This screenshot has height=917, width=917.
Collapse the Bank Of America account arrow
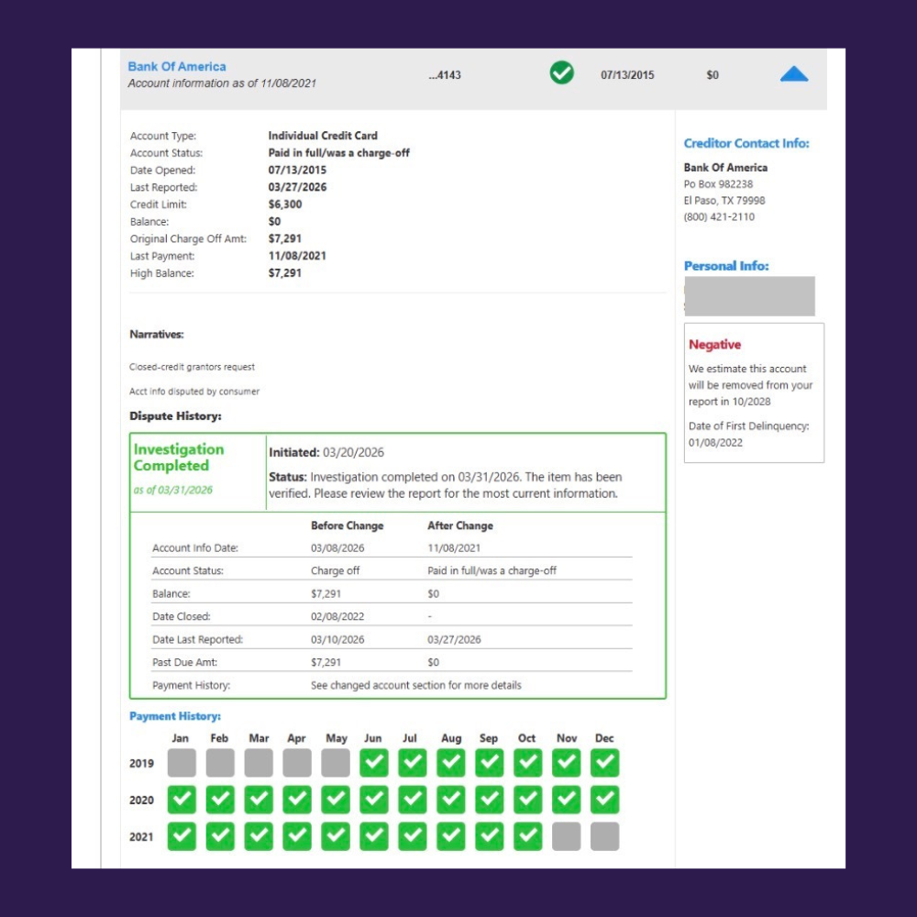[793, 74]
